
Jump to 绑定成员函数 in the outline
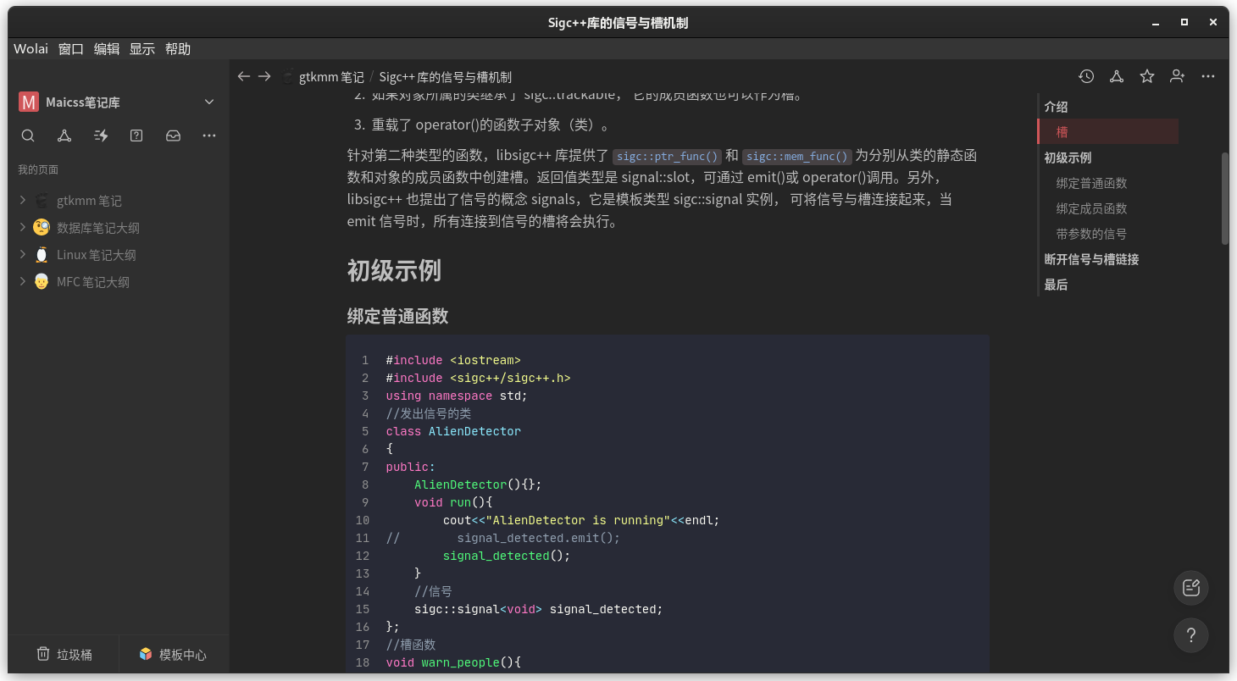(1091, 208)
